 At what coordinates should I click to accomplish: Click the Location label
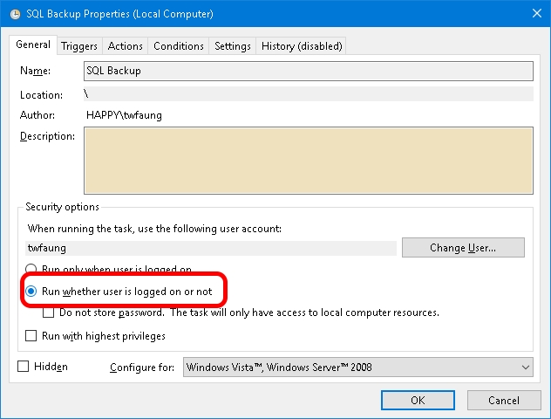click(42, 95)
